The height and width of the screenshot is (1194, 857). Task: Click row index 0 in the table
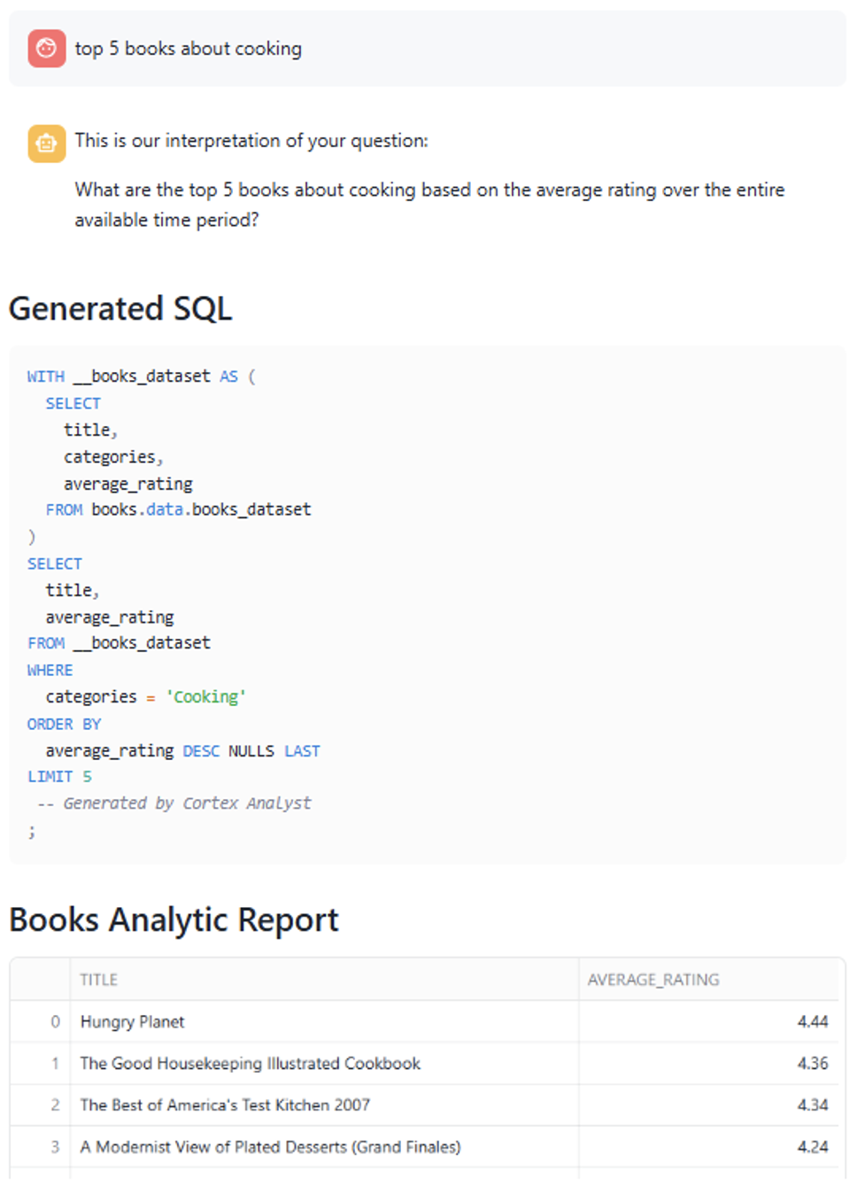tap(55, 1022)
